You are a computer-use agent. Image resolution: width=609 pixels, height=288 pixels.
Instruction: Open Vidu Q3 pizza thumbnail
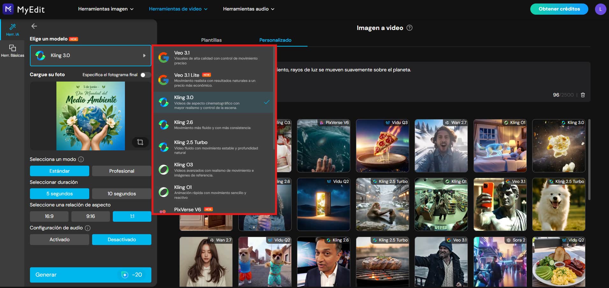[x=382, y=146]
